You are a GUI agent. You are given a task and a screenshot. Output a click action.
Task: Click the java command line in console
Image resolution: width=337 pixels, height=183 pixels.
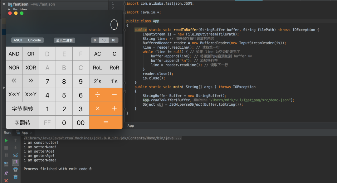tap(103, 138)
